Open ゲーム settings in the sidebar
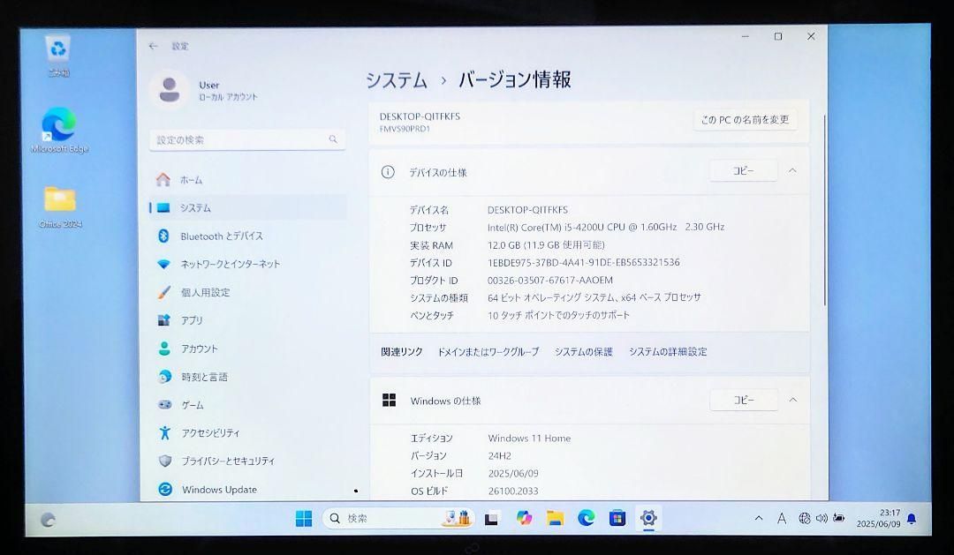 (247, 405)
